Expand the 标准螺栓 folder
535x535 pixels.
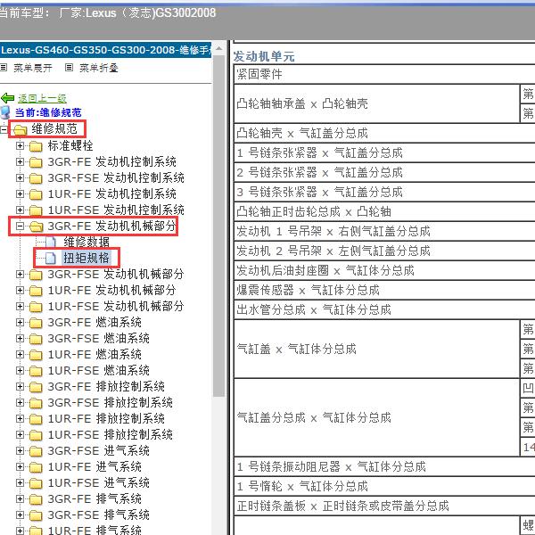[x=21, y=145]
